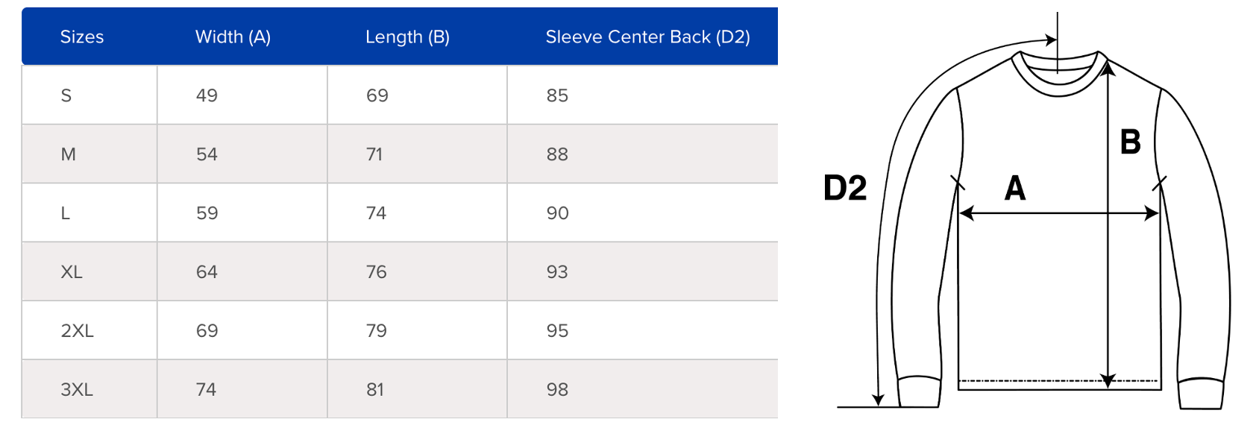The width and height of the screenshot is (1259, 425).
Task: Click the Width (A) column header
Action: tap(233, 37)
